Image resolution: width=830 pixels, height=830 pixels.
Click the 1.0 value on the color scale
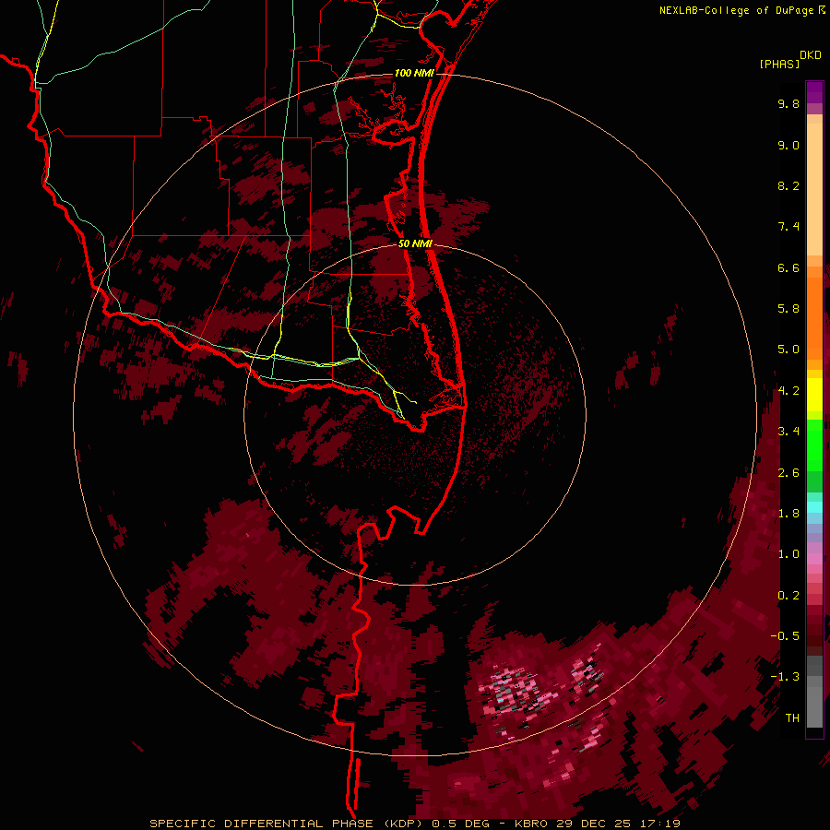(788, 554)
